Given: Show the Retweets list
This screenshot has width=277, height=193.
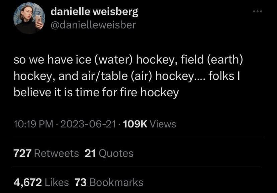Looking at the screenshot, I should tap(57, 154).
